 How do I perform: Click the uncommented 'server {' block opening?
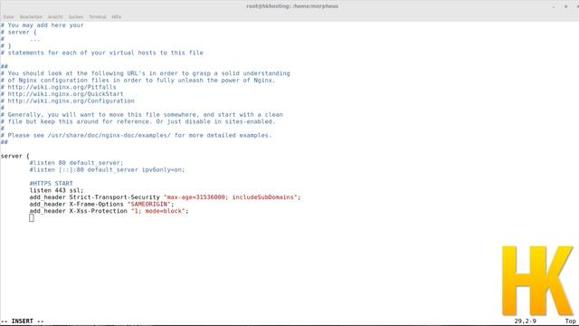pyautogui.click(x=15, y=156)
